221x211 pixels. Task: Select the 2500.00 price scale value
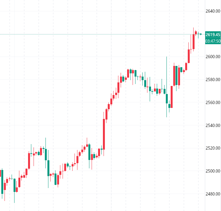click(x=213, y=171)
